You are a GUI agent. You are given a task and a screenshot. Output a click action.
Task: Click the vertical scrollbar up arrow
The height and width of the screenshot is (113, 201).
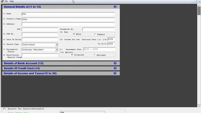click(x=199, y=5)
